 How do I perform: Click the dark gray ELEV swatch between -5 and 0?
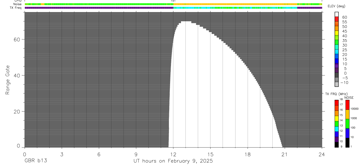point(337,75)
